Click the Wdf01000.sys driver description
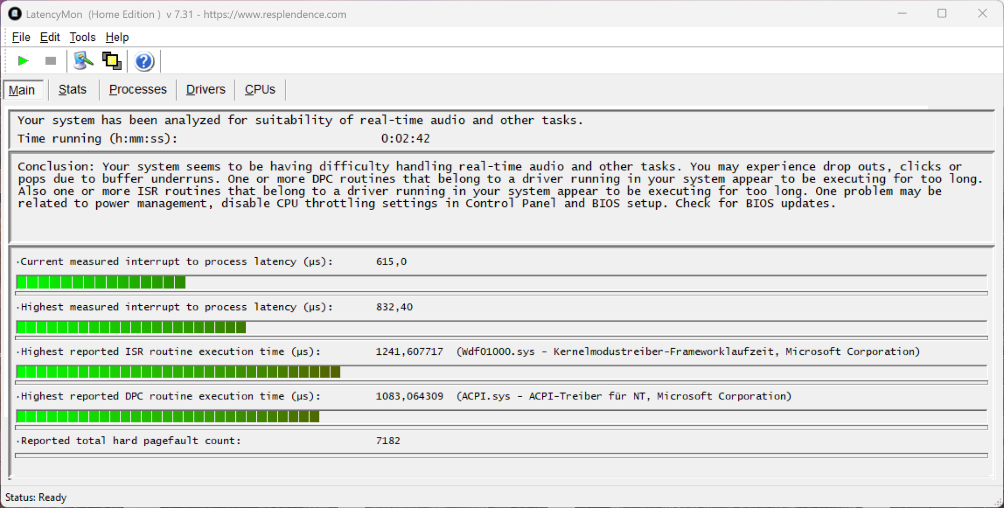This screenshot has width=1004, height=508. coord(688,352)
